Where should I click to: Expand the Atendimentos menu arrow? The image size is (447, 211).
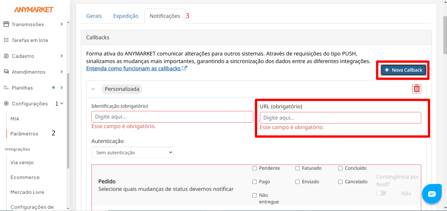point(62,72)
